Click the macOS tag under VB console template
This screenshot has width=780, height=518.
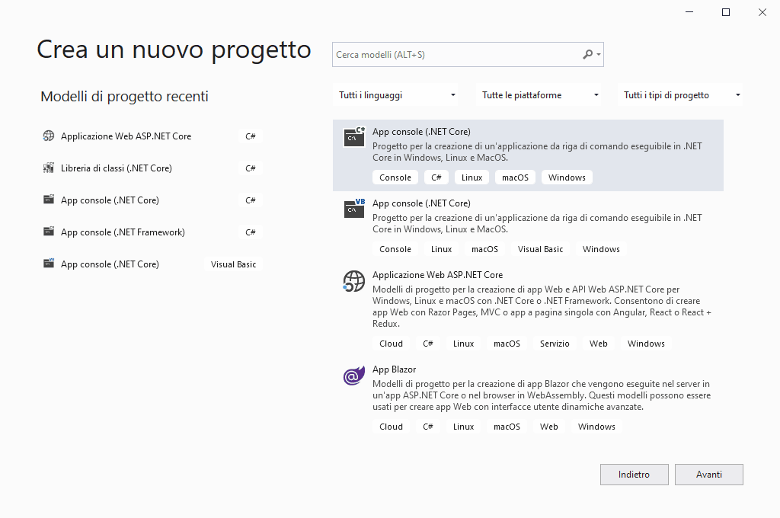pyautogui.click(x=484, y=249)
